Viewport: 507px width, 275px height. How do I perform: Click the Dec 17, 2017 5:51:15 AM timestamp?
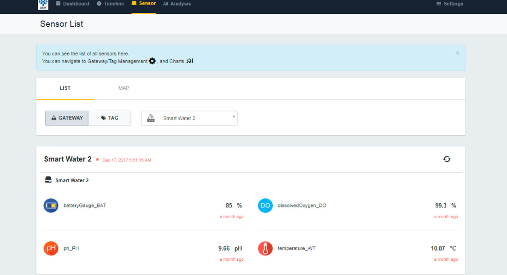pos(127,160)
